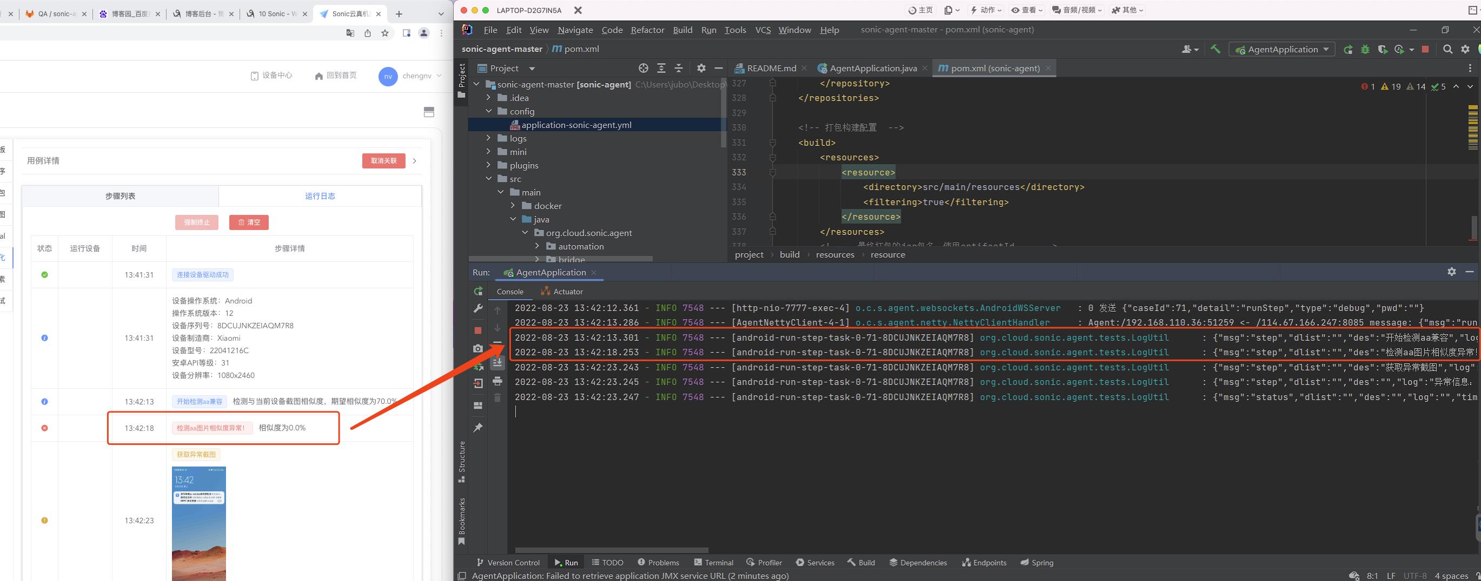The width and height of the screenshot is (1481, 581).
Task: Open Search Everywhere magnifier icon
Action: 1447,49
